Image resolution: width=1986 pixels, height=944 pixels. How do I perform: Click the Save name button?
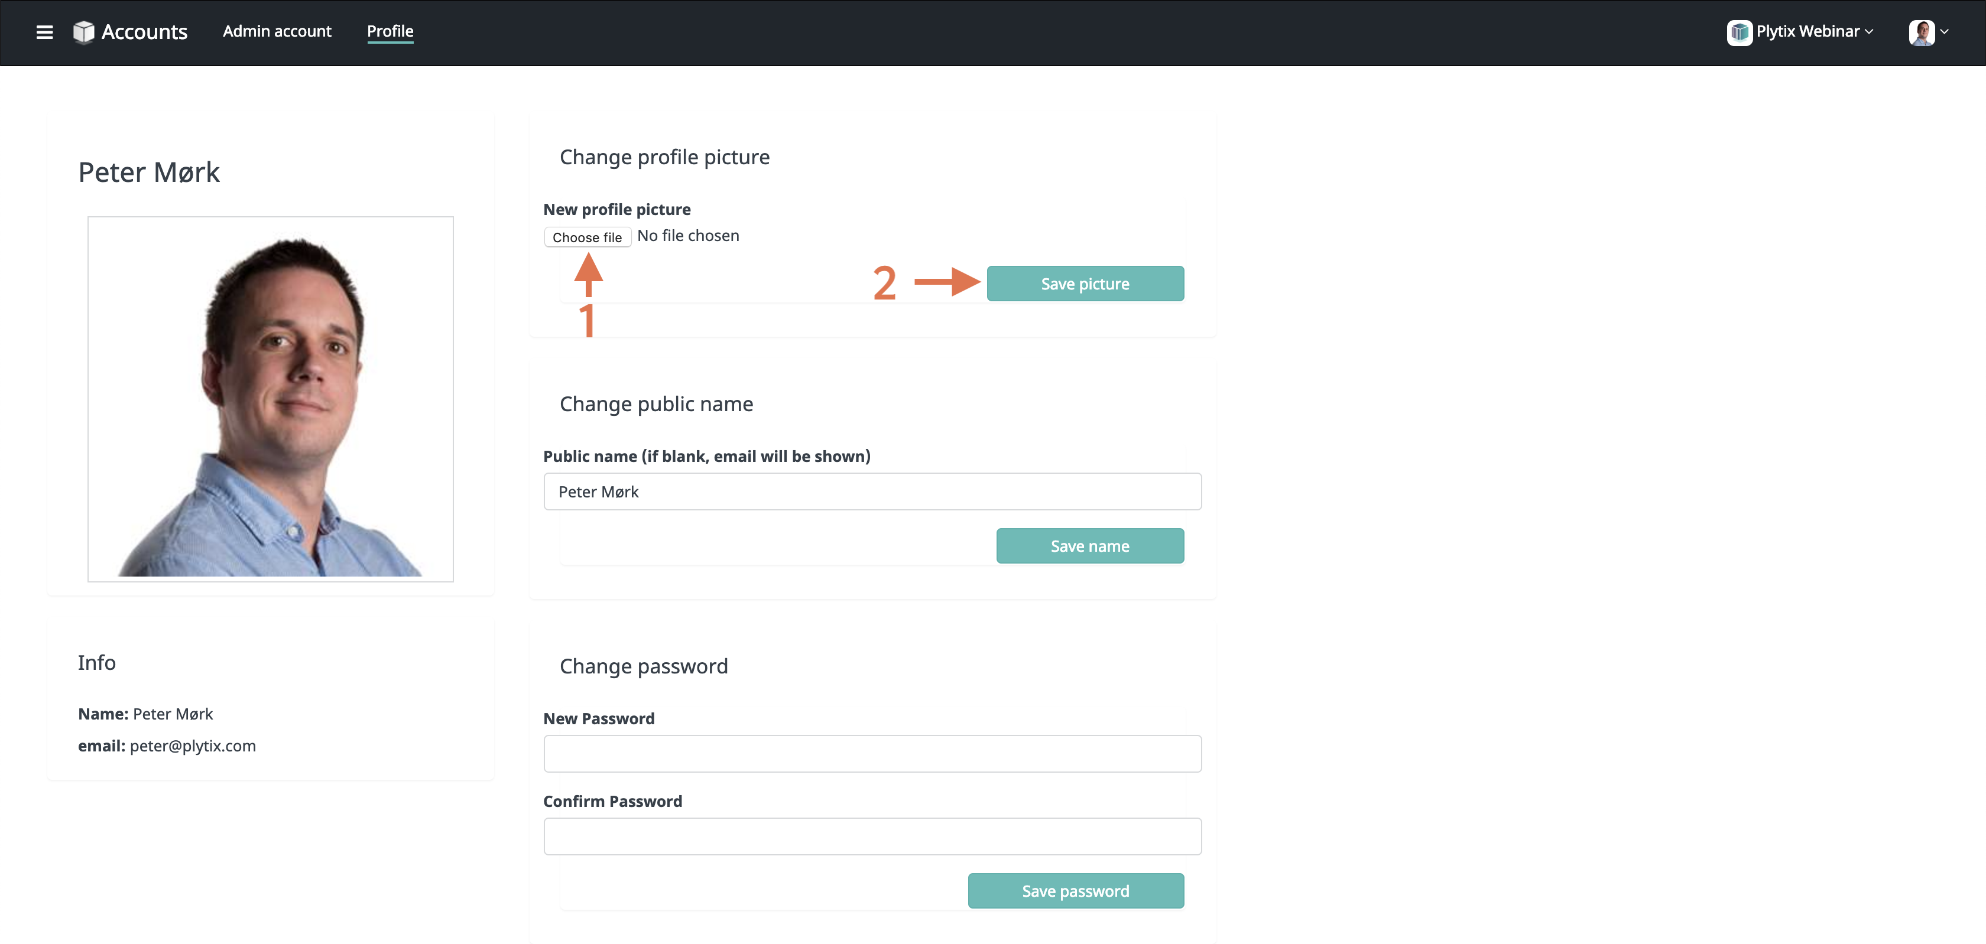click(x=1089, y=546)
